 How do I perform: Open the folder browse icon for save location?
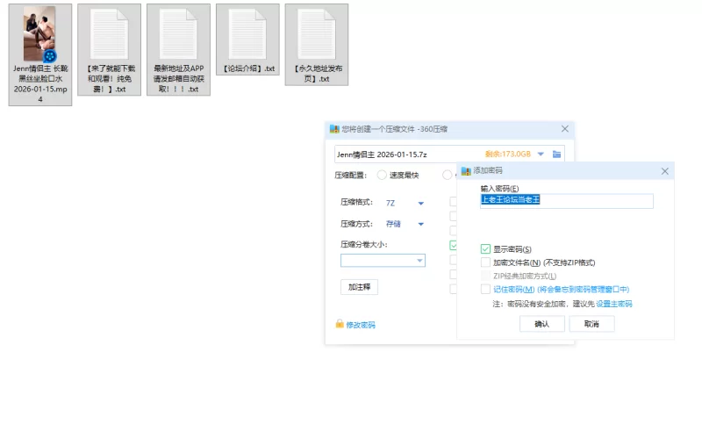click(x=556, y=154)
